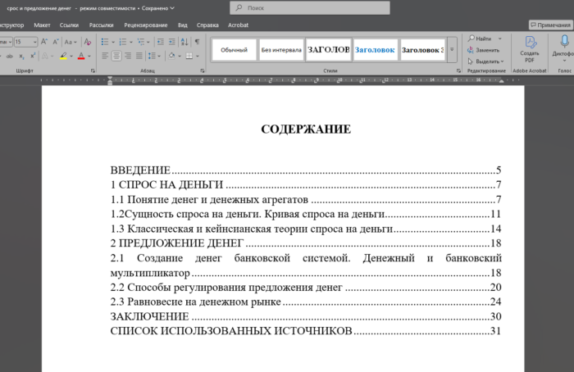Apply the Заголовок 3 style
The width and height of the screenshot is (574, 372).
pos(423,50)
